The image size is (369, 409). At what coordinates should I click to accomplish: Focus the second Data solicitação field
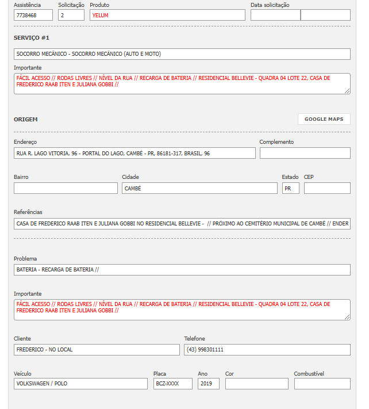pos(325,15)
